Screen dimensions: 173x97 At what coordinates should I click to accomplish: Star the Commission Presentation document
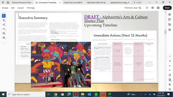tap(36, 2)
